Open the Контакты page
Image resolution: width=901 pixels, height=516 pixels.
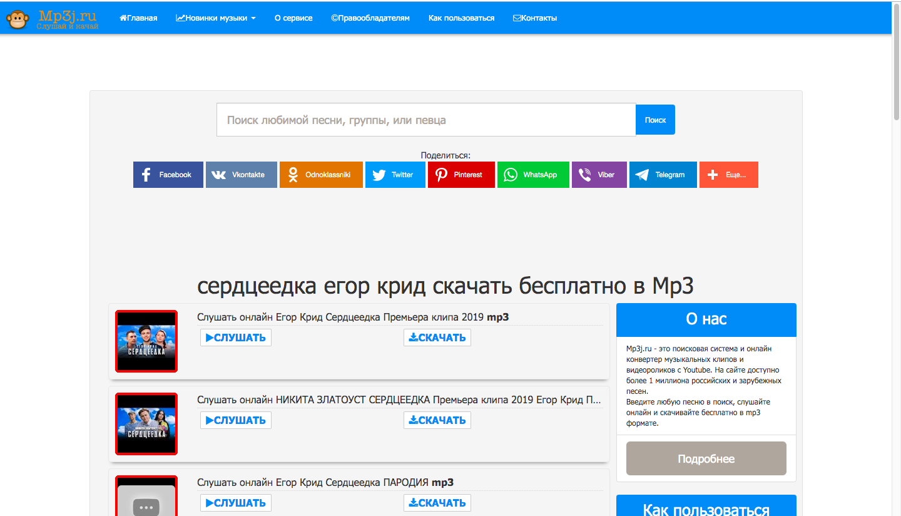[535, 18]
